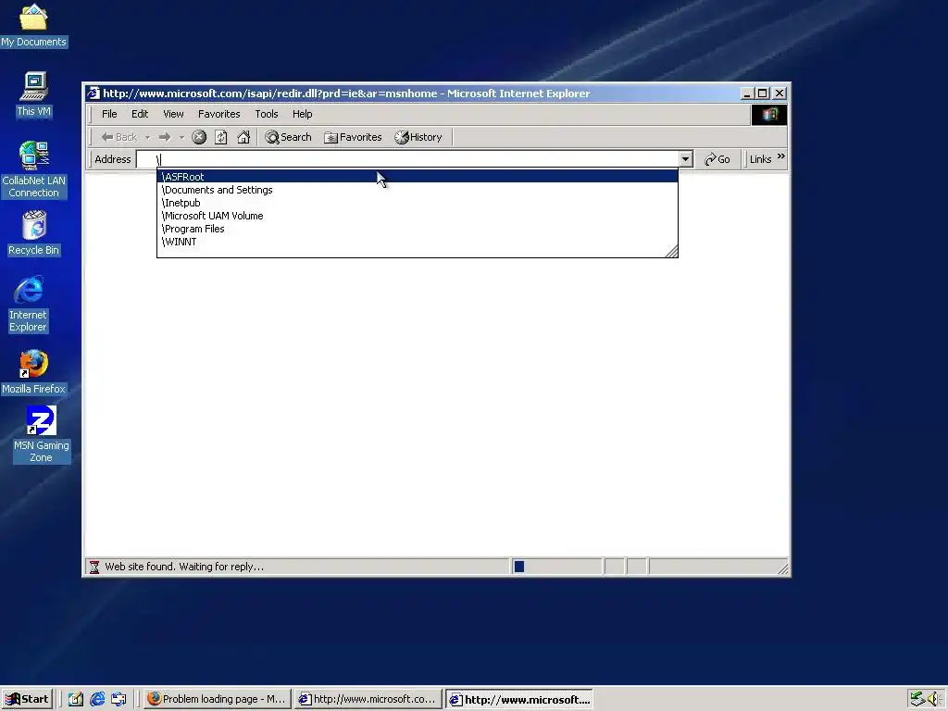Expand the Links toolbar chevron
The image size is (948, 711).
coord(780,156)
